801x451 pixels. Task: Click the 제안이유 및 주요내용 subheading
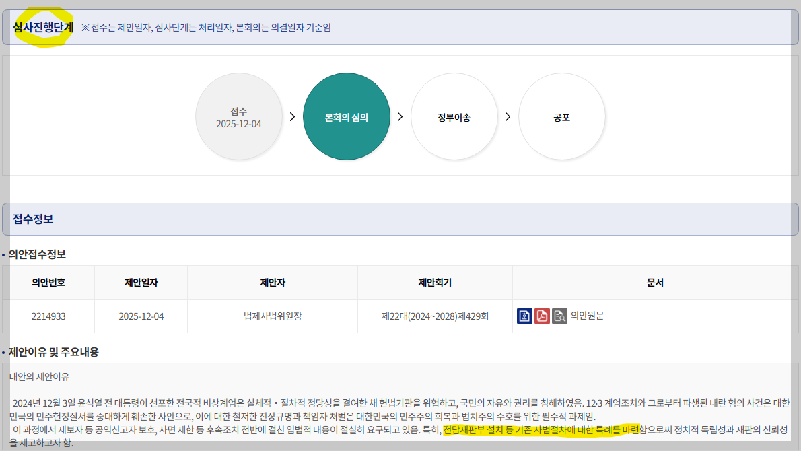tap(54, 352)
